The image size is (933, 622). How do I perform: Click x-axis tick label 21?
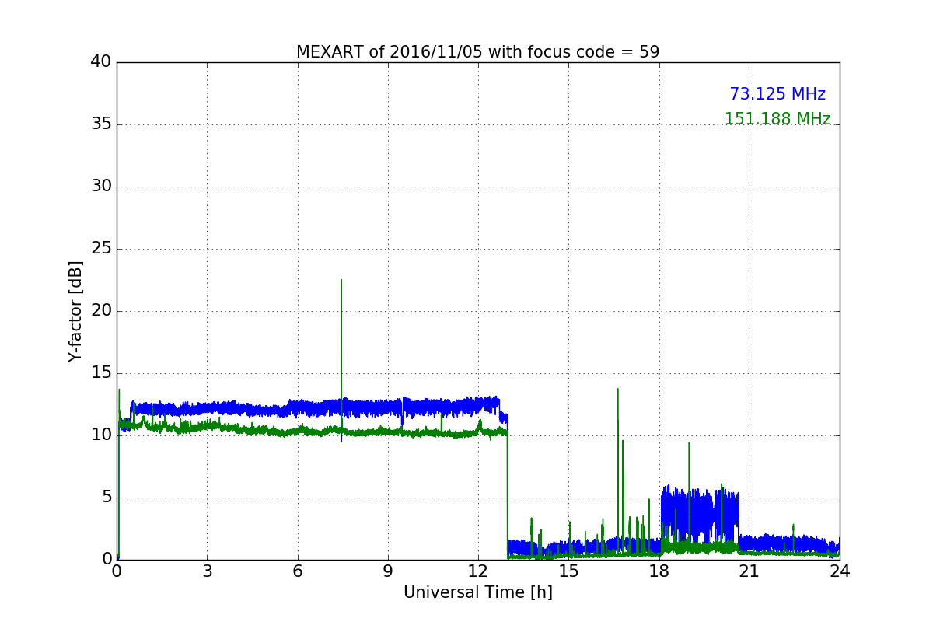[750, 571]
